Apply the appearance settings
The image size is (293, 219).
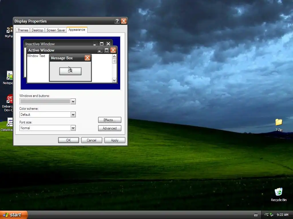click(115, 140)
